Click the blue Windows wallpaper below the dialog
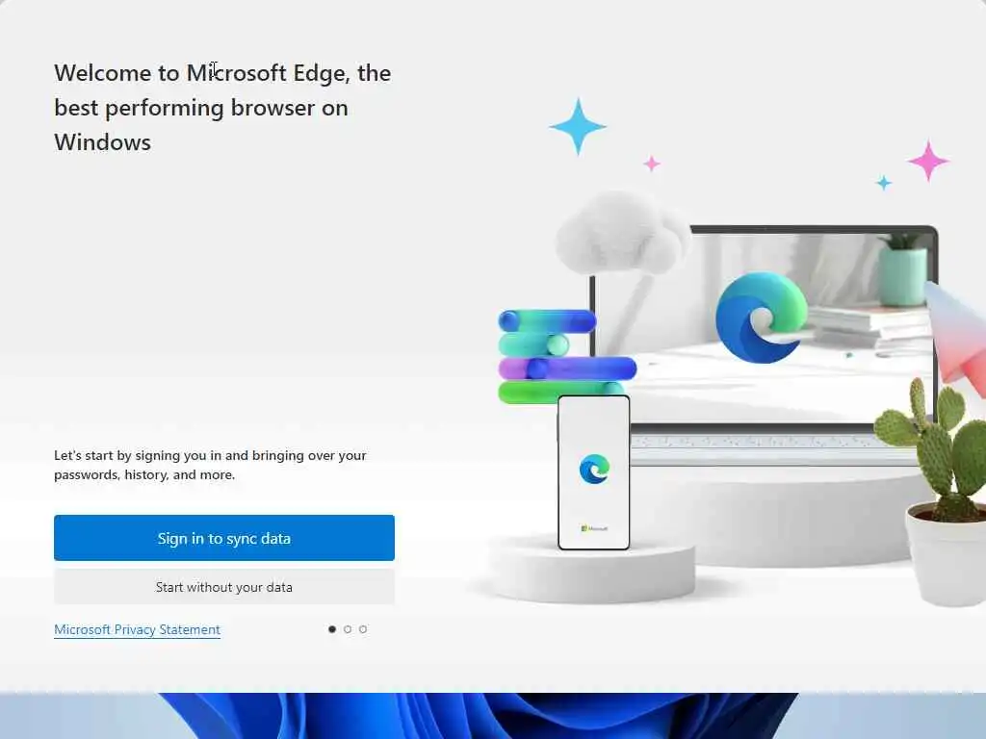The height and width of the screenshot is (739, 986). click(478, 716)
